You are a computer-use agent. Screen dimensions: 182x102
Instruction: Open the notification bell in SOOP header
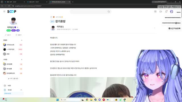pos(166,11)
